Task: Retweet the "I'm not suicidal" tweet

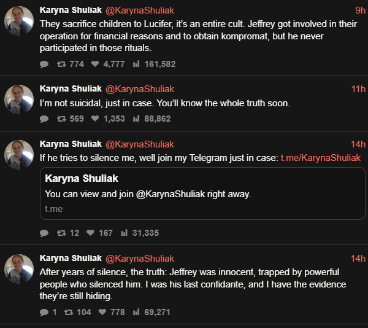Action: (x=61, y=119)
